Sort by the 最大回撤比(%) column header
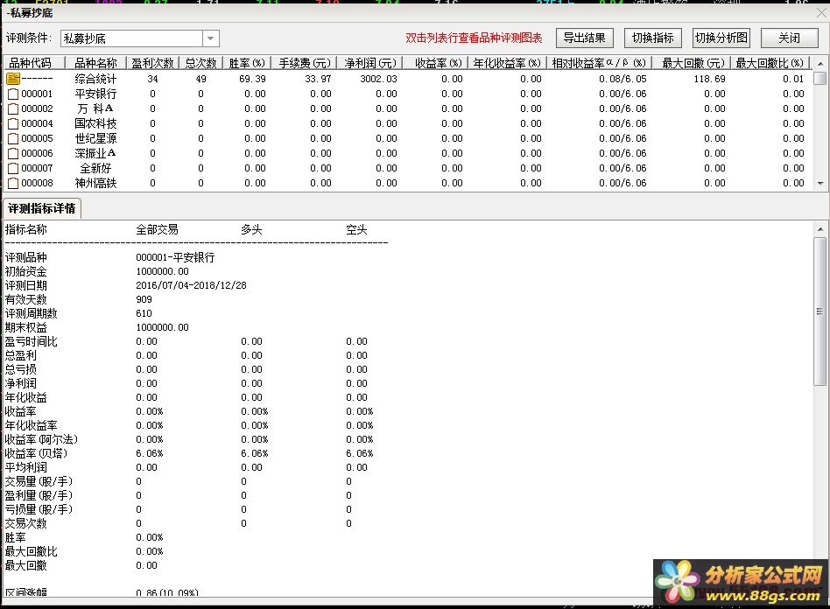The width and height of the screenshot is (830, 609). pos(770,63)
